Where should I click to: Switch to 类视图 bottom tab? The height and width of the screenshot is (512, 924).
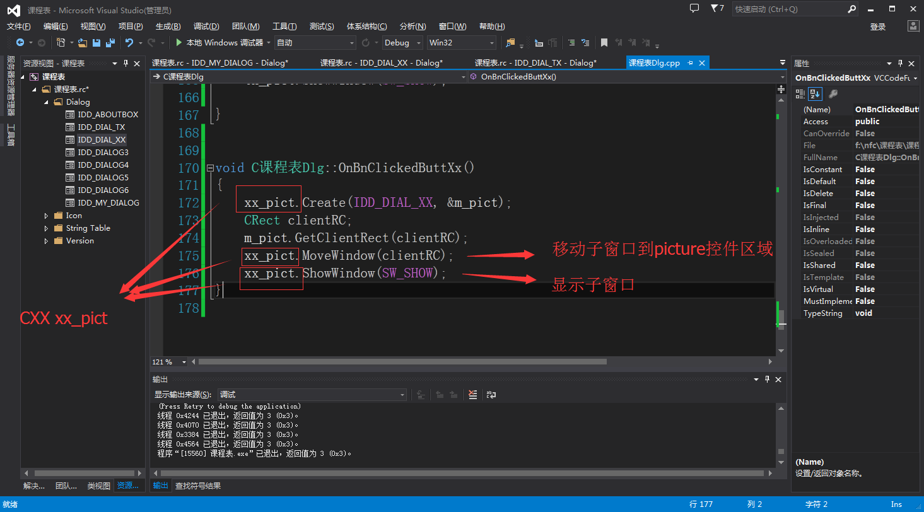pos(99,486)
